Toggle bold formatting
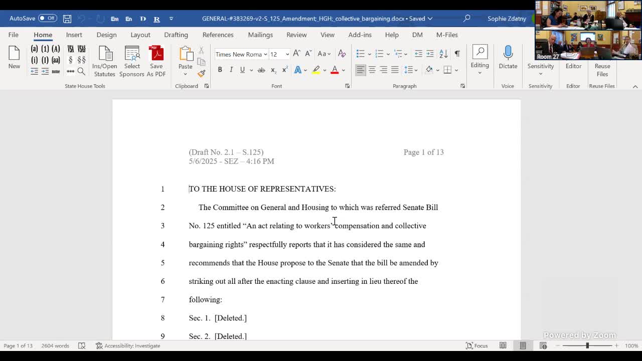Screen dimensions: 642x361 220,70
